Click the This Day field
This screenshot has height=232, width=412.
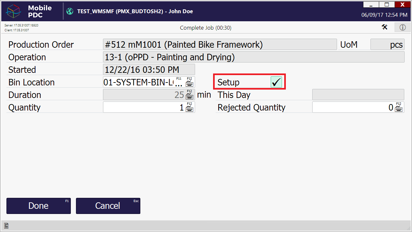(358, 95)
